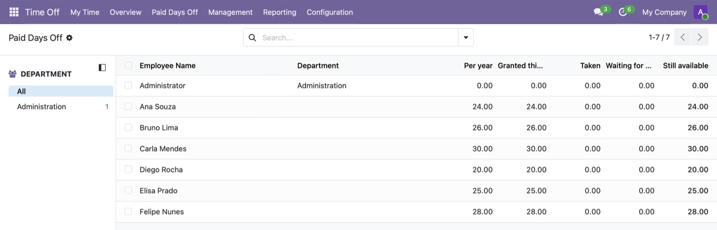The height and width of the screenshot is (230, 717).
Task: Collapse the department side panel icon
Action: tap(102, 67)
